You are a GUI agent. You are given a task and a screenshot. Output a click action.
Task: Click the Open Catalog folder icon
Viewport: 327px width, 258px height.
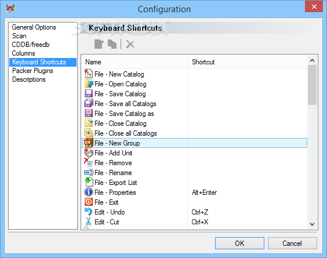click(89, 84)
